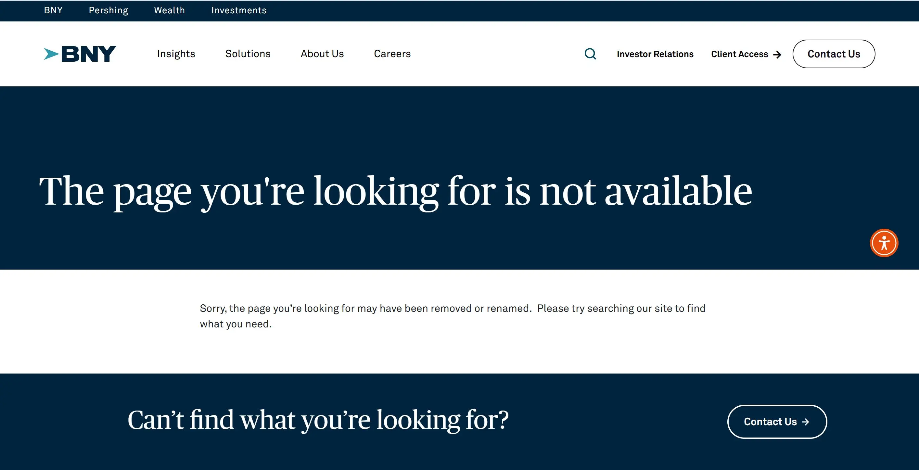Open the Careers navigation item

click(392, 54)
